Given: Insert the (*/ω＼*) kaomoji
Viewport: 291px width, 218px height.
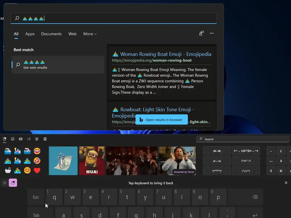Looking at the screenshot, I should [246, 161].
